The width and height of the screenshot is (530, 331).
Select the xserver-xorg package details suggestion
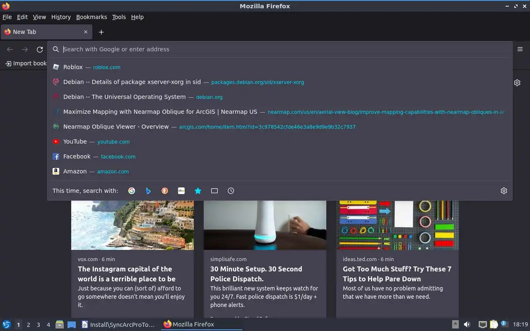(280, 82)
